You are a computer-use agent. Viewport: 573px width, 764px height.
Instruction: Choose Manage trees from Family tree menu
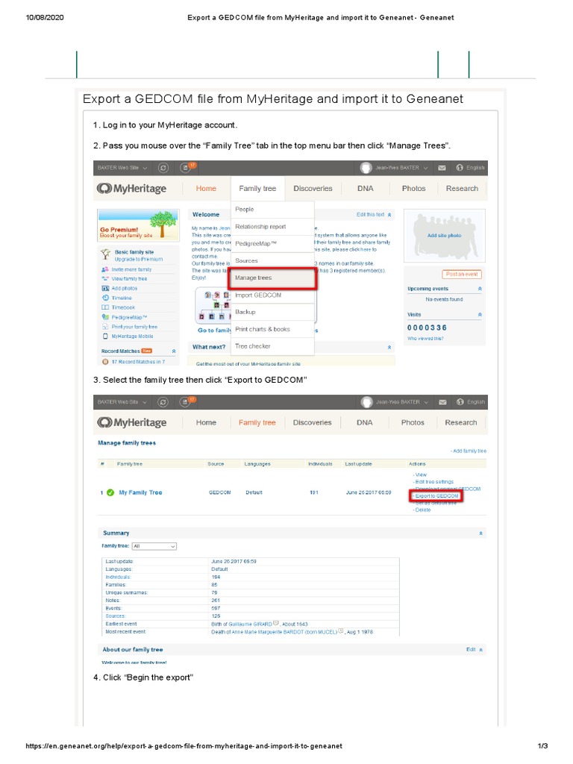[x=273, y=278]
